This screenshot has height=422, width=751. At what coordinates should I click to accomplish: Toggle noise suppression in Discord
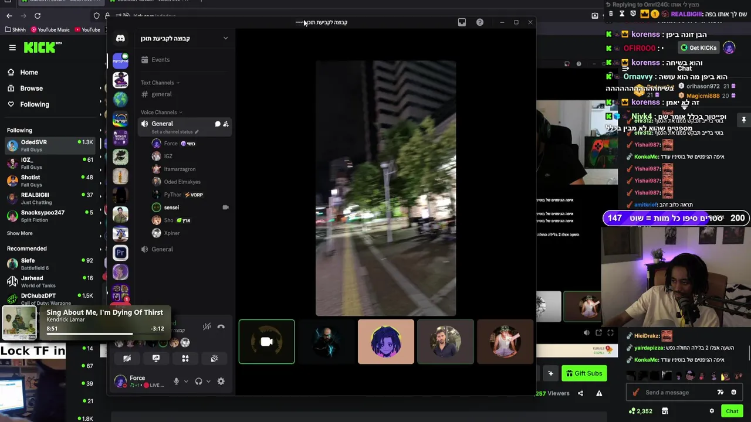tap(207, 326)
